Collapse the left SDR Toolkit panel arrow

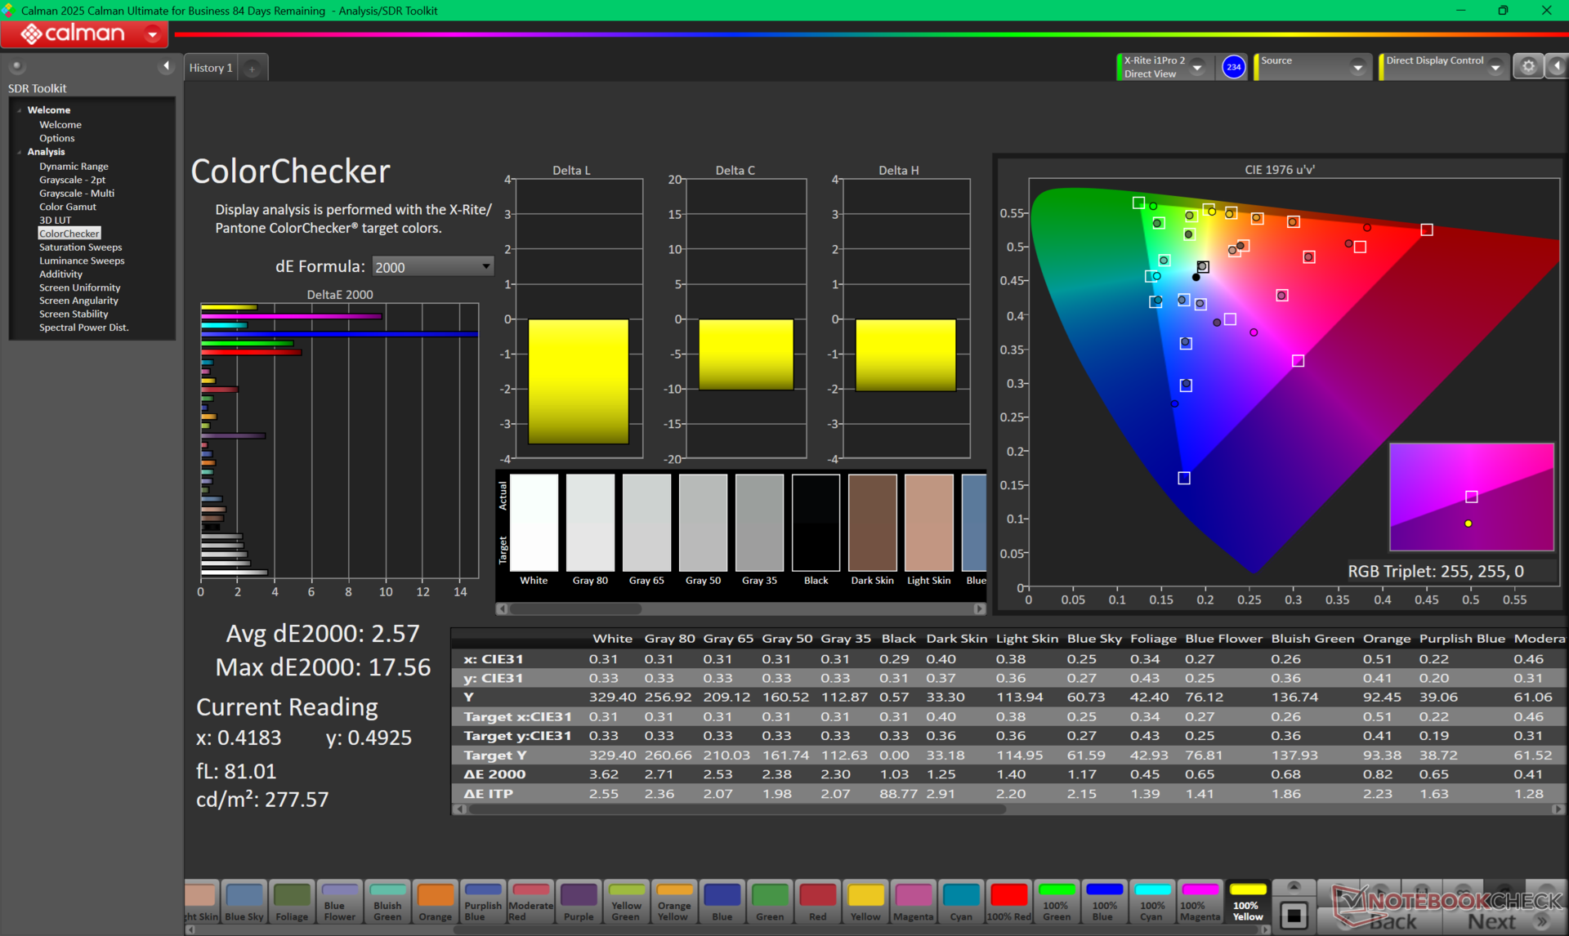click(x=166, y=66)
